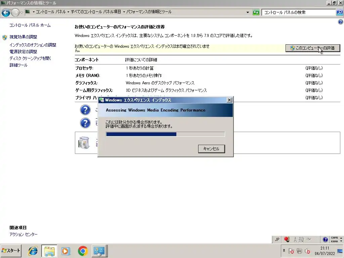Click the IME input mode A indicator
The height and width of the screenshot is (258, 344).
(x=295, y=240)
